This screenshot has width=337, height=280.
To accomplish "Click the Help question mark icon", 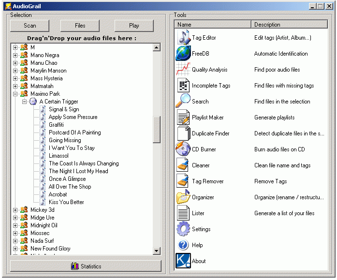I will point(183,245).
